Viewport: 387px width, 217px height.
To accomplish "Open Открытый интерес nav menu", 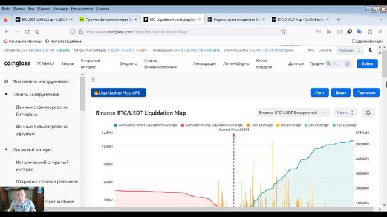I will (x=90, y=64).
